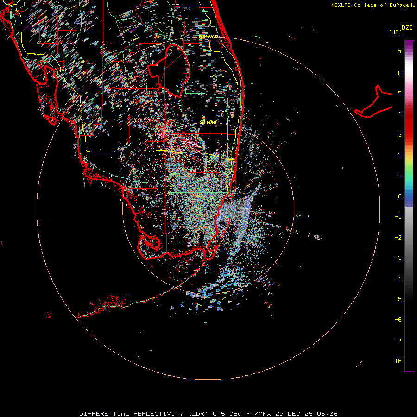Select the -4 value on the color scale

point(398,278)
